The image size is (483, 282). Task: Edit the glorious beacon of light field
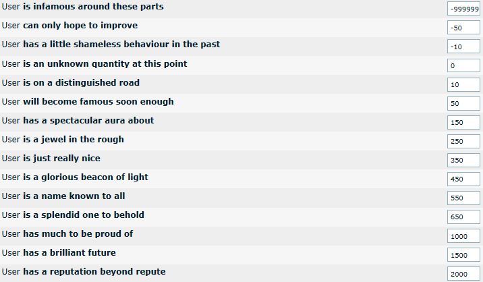tap(463, 179)
